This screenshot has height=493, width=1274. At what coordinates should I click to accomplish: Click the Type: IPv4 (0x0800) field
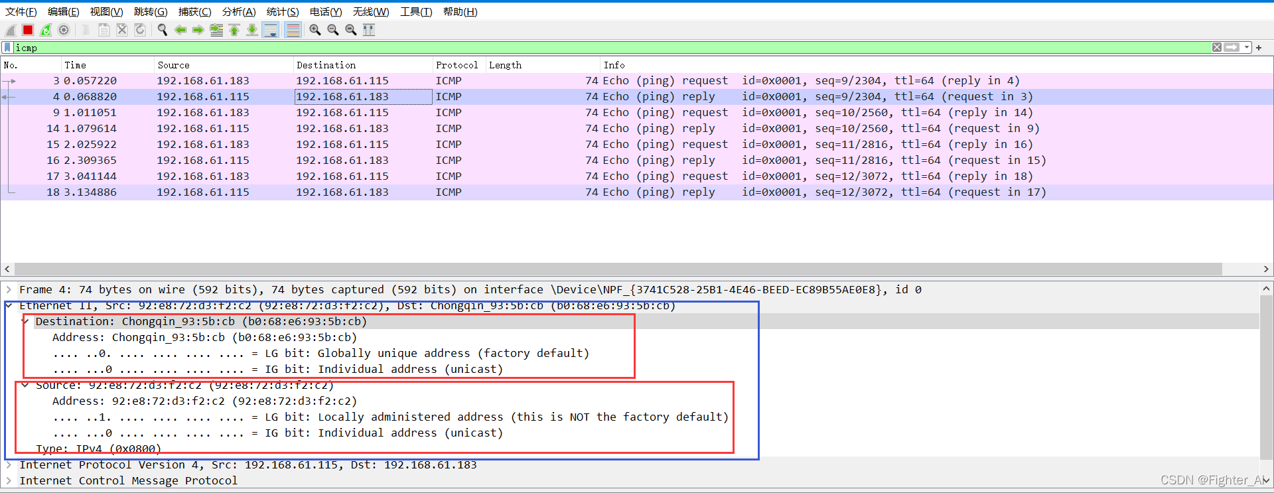click(98, 449)
